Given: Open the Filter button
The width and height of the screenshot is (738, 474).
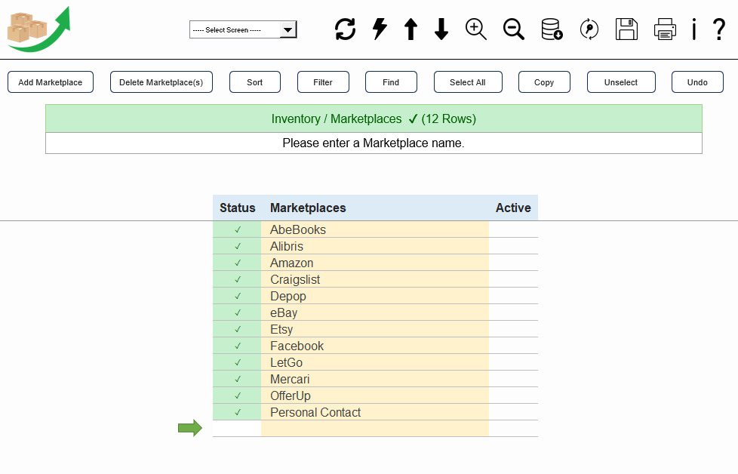Looking at the screenshot, I should coord(323,82).
